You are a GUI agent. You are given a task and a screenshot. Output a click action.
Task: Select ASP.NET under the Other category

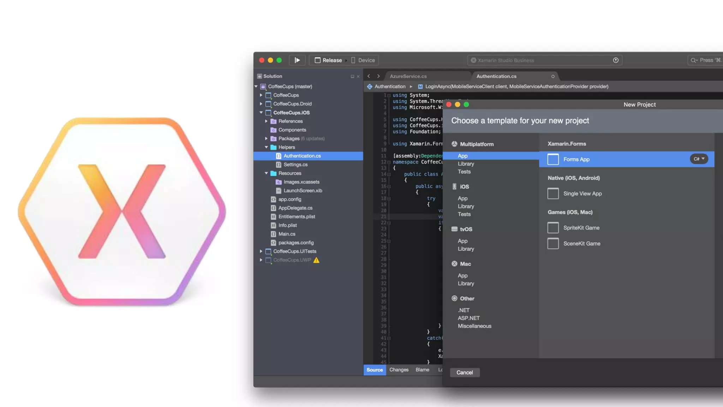[x=468, y=318]
